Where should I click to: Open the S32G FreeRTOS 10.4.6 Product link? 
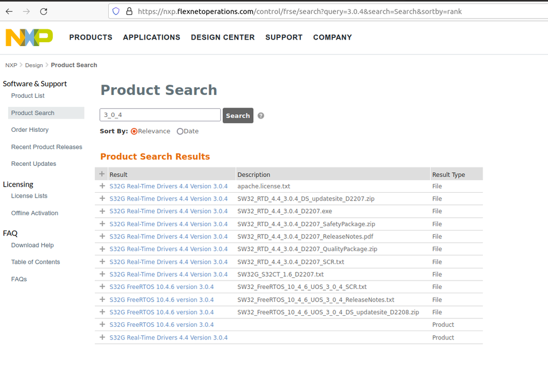161,325
